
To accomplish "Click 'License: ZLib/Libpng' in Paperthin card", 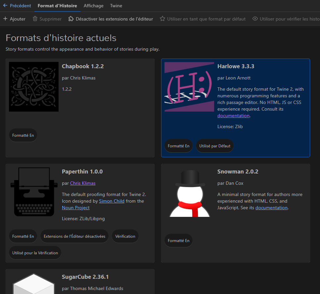I will [83, 219].
